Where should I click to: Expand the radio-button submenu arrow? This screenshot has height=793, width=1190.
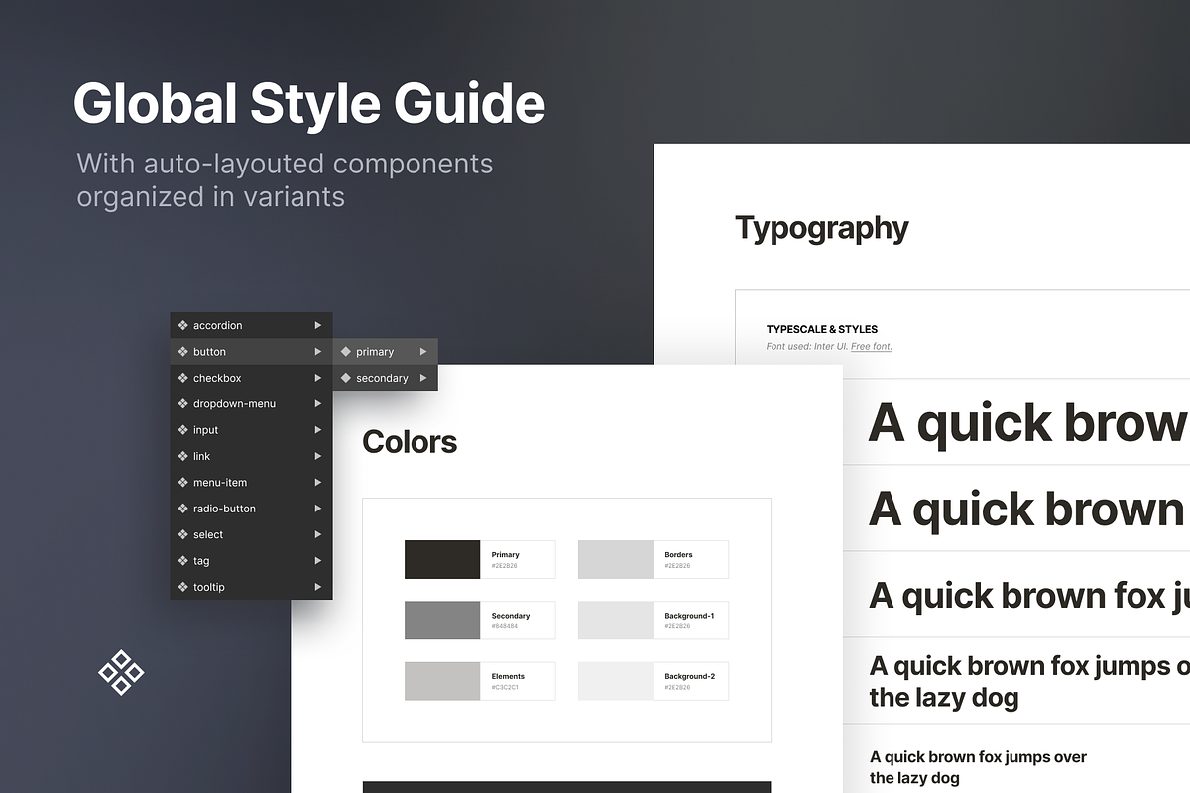click(318, 509)
